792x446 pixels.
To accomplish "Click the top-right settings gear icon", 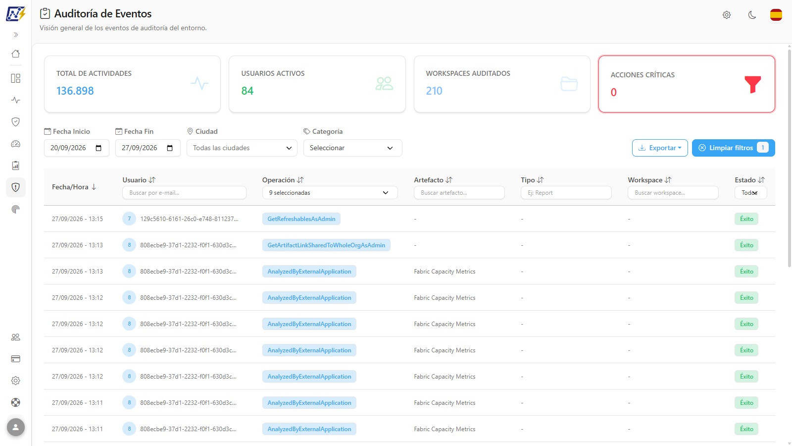I will point(727,15).
